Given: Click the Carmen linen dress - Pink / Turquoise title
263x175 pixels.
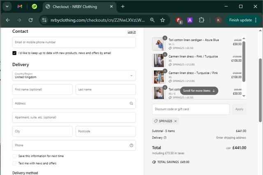Looking at the screenshot, I should click(193, 57).
